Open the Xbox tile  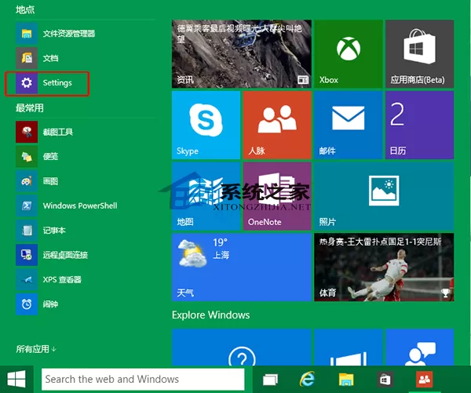[x=349, y=54]
